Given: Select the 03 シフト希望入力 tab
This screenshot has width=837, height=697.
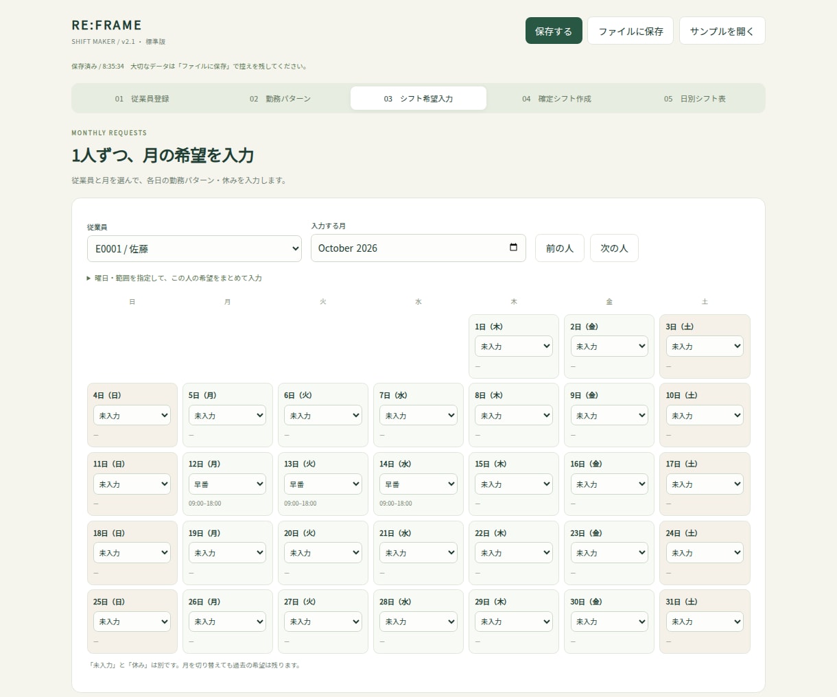Looking at the screenshot, I should [x=418, y=99].
